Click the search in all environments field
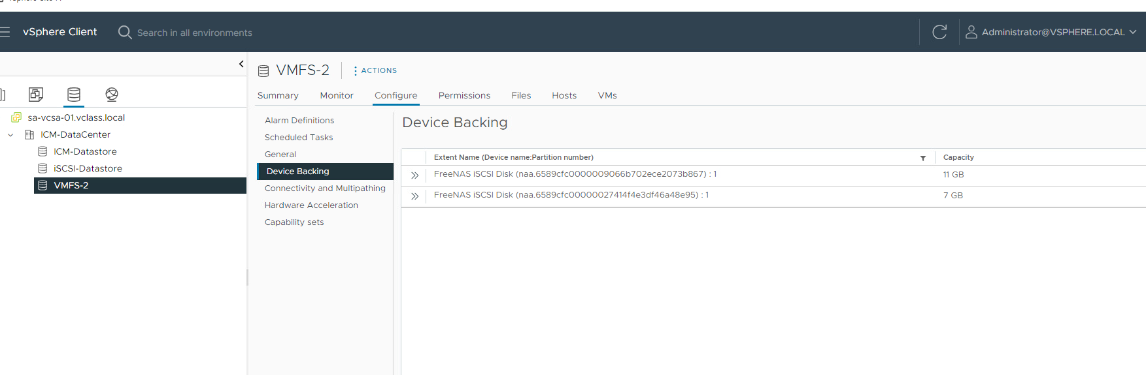Screen dimensions: 1146x375 click(x=195, y=33)
